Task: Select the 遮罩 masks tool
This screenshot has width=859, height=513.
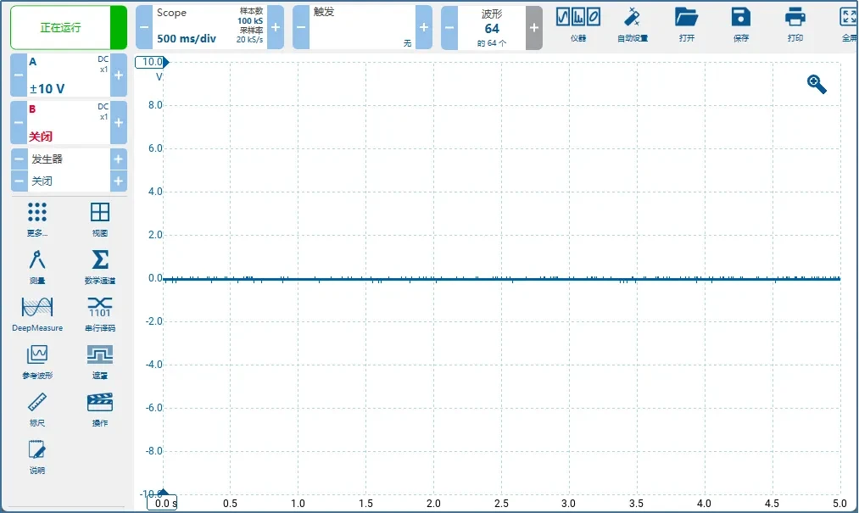Action: point(99,360)
